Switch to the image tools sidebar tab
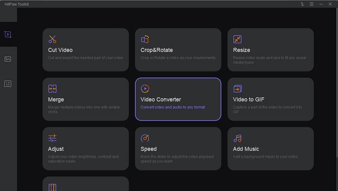The image size is (338, 191). click(x=8, y=59)
